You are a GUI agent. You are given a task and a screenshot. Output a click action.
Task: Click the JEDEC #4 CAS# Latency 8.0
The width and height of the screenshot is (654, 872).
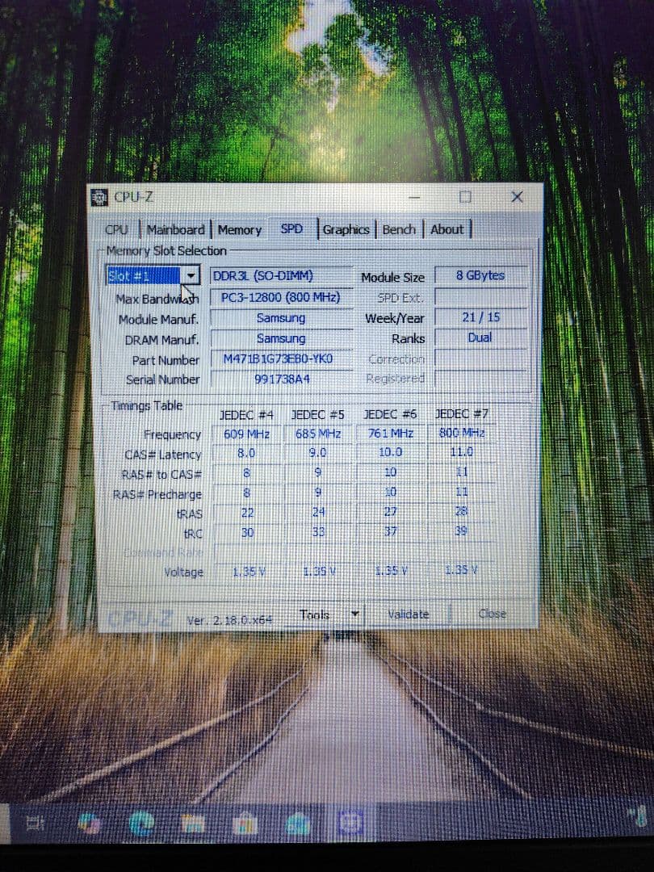246,453
